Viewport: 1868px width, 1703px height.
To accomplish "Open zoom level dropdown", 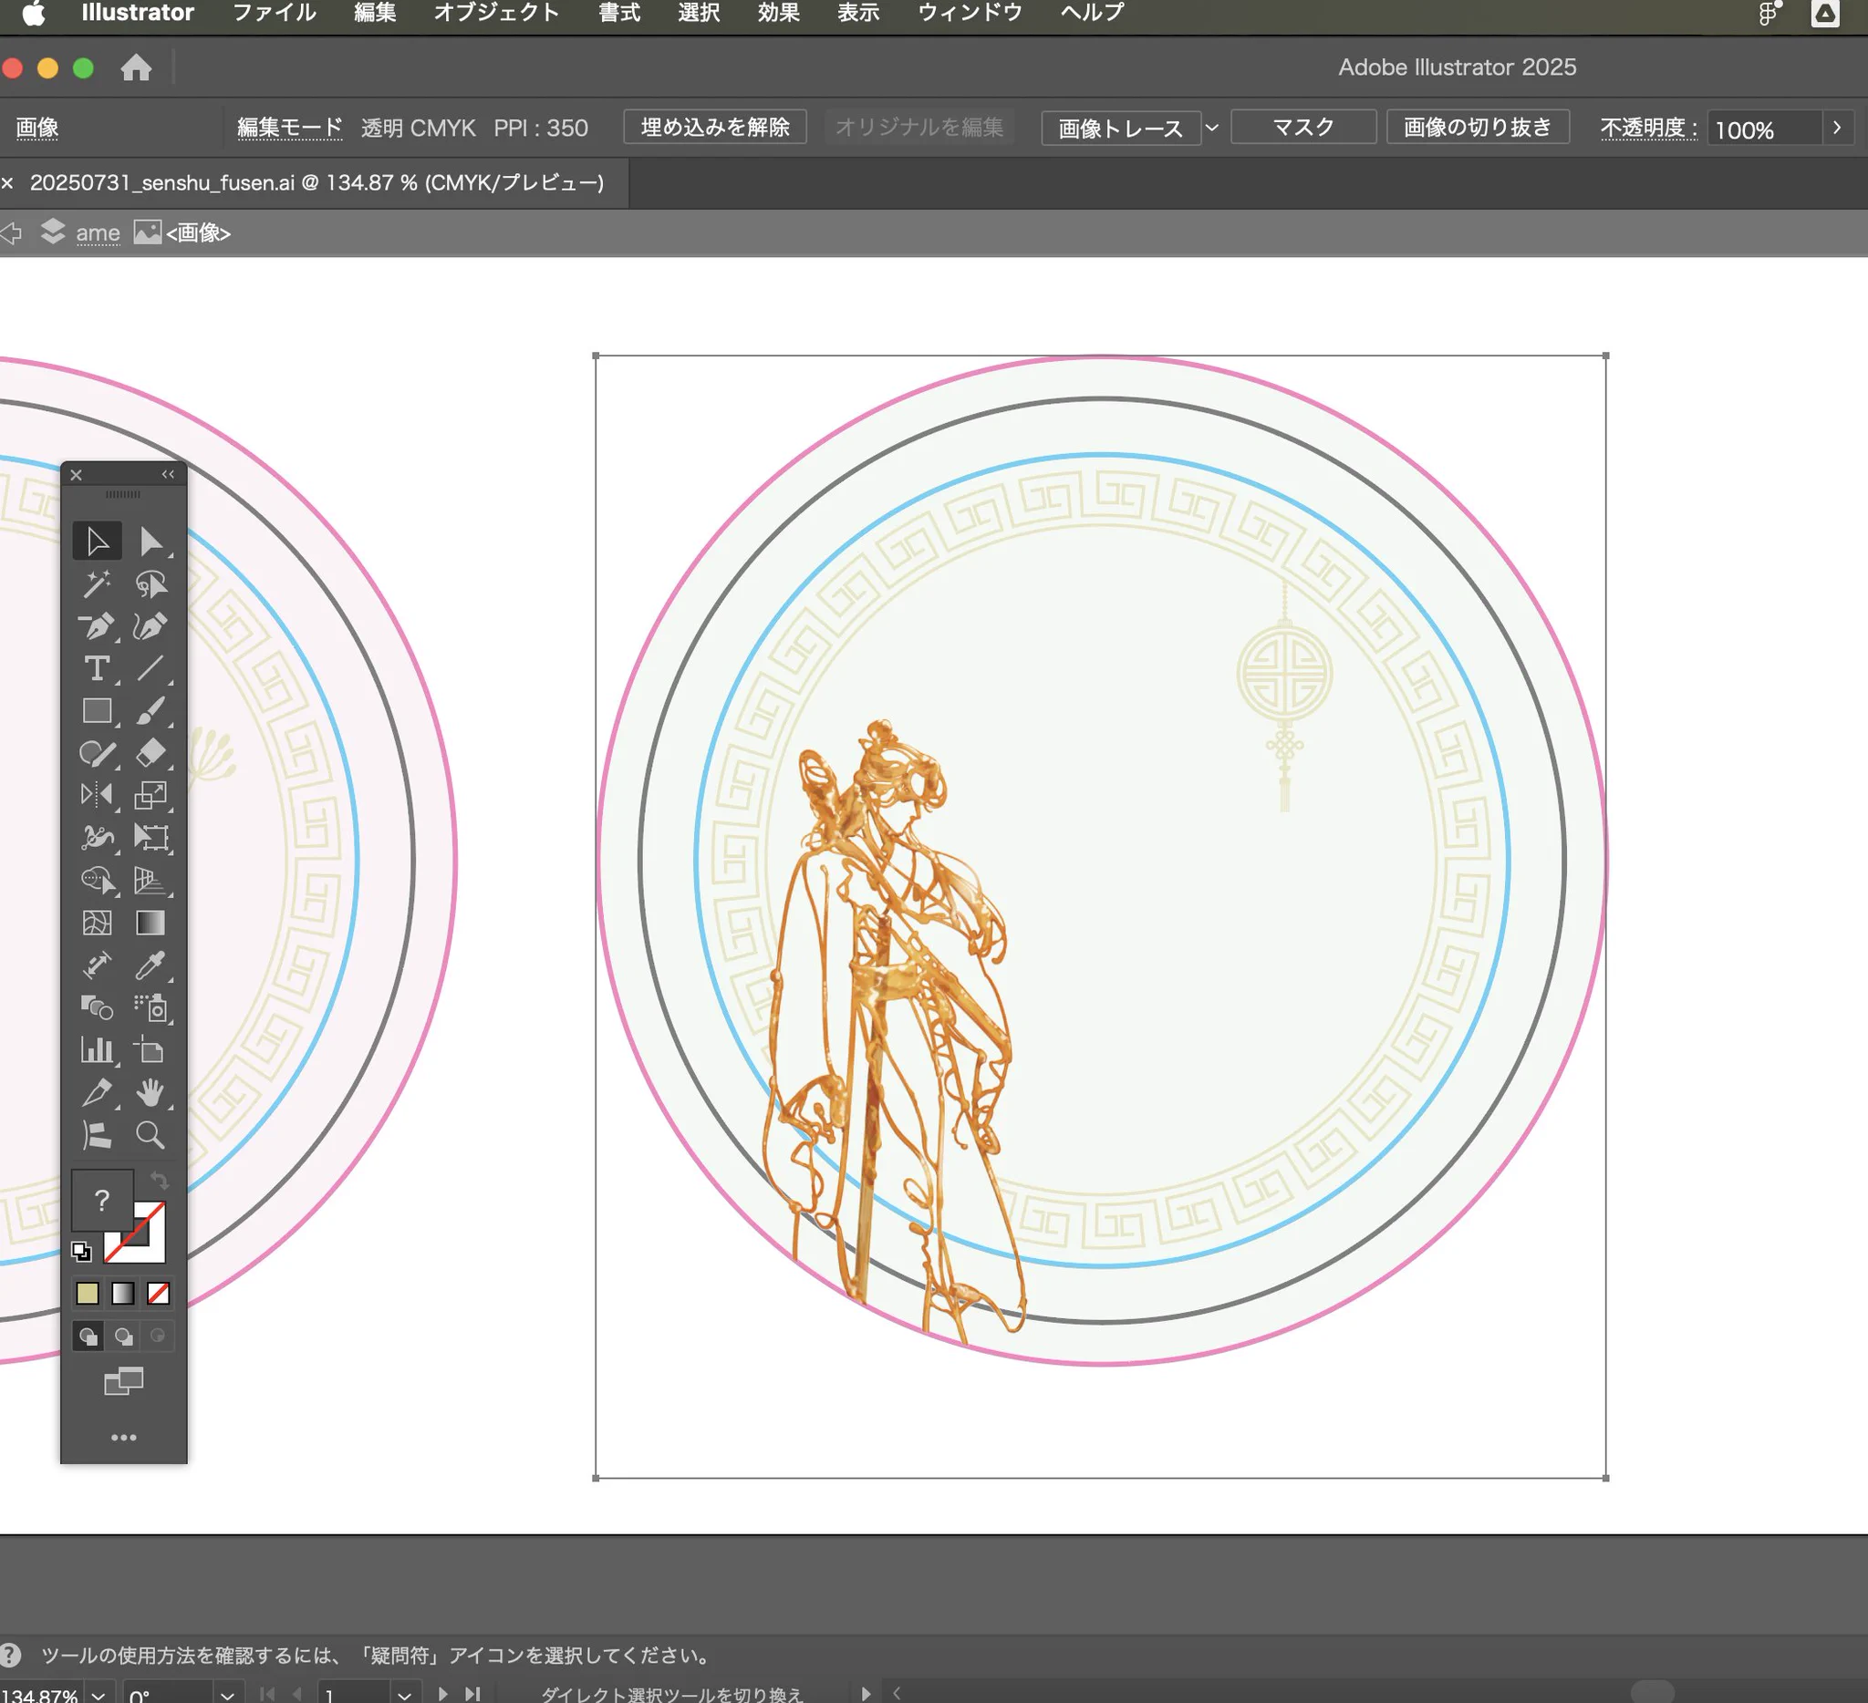I will [x=99, y=1695].
